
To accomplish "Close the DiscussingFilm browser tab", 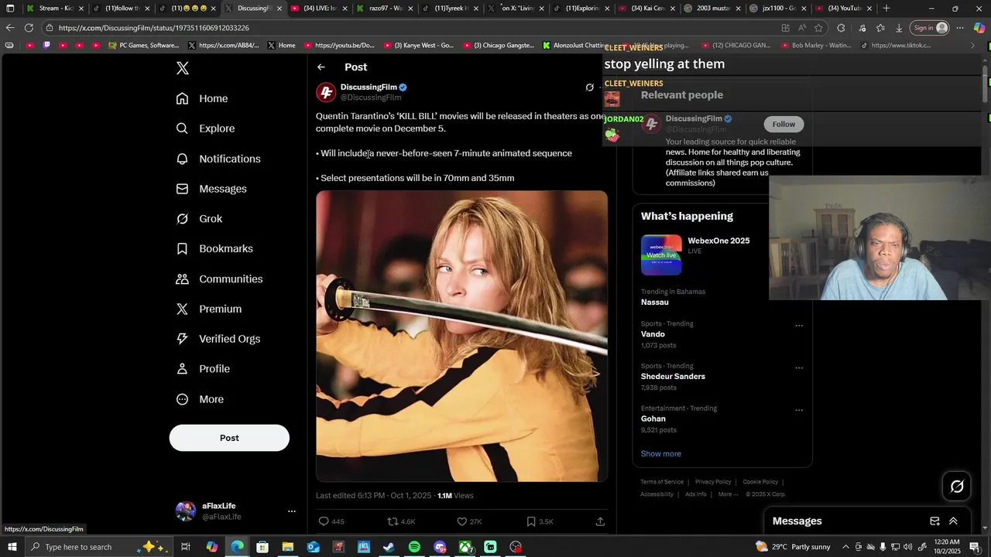I will [x=279, y=9].
